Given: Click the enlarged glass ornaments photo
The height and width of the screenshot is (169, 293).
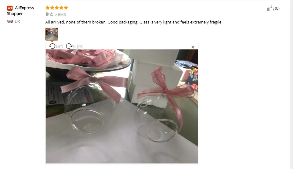Looking at the screenshot, I should [x=122, y=106].
